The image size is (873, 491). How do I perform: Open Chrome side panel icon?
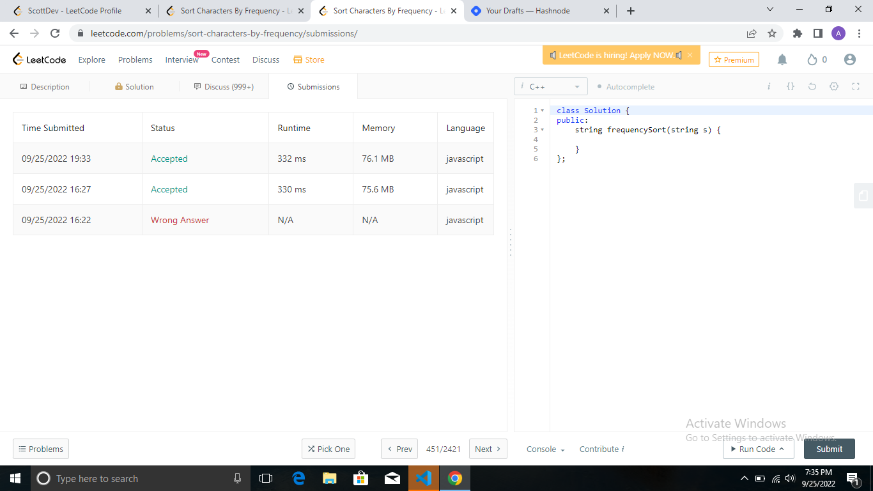click(817, 33)
